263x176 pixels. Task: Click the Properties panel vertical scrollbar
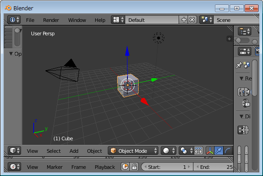pos(254,78)
